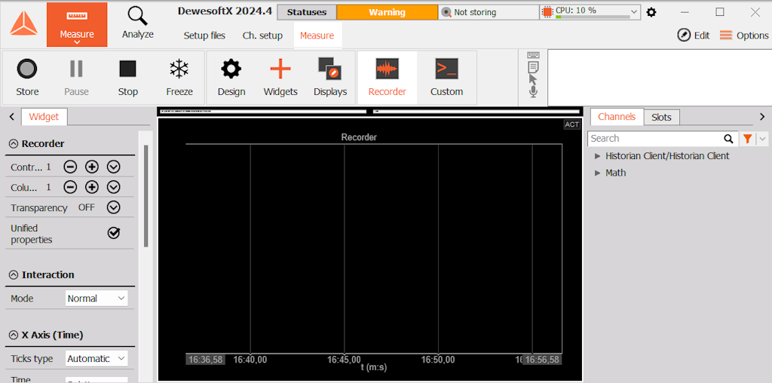The width and height of the screenshot is (772, 383).
Task: Stop the measurement
Action: tap(128, 78)
